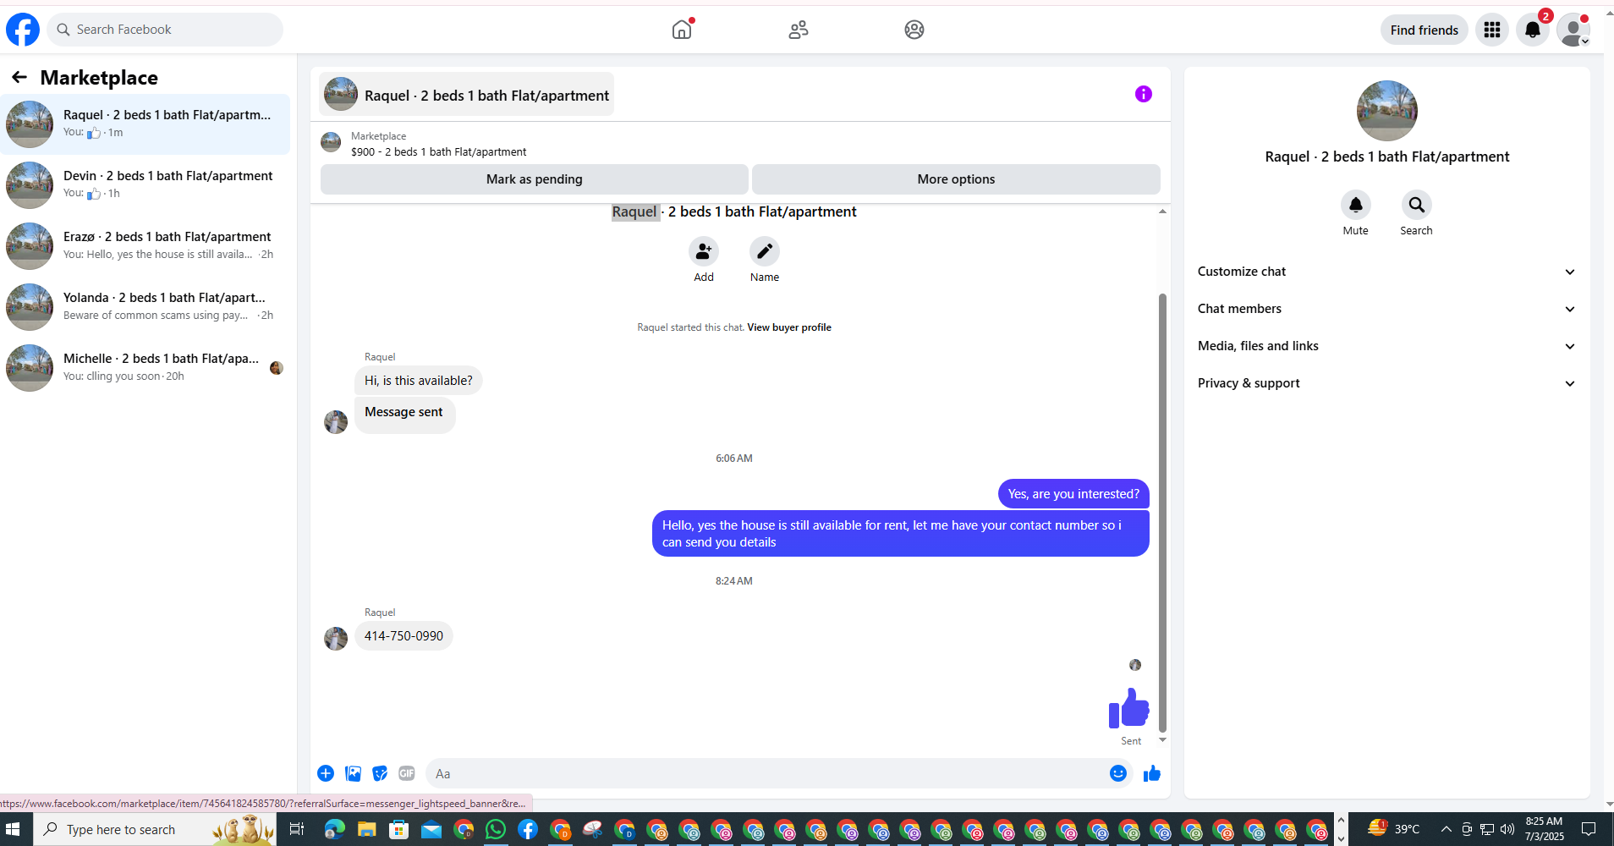Click Find friends button
1614x846 pixels.
click(1425, 30)
